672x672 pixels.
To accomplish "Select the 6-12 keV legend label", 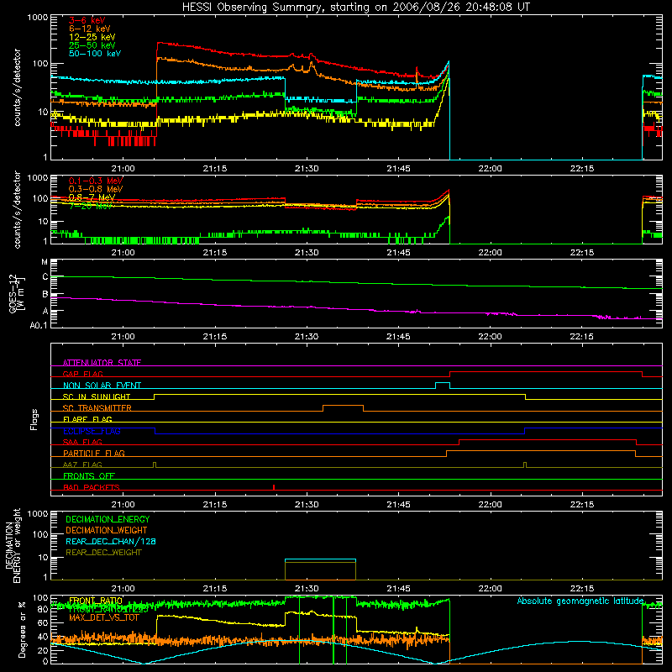I will (x=90, y=29).
